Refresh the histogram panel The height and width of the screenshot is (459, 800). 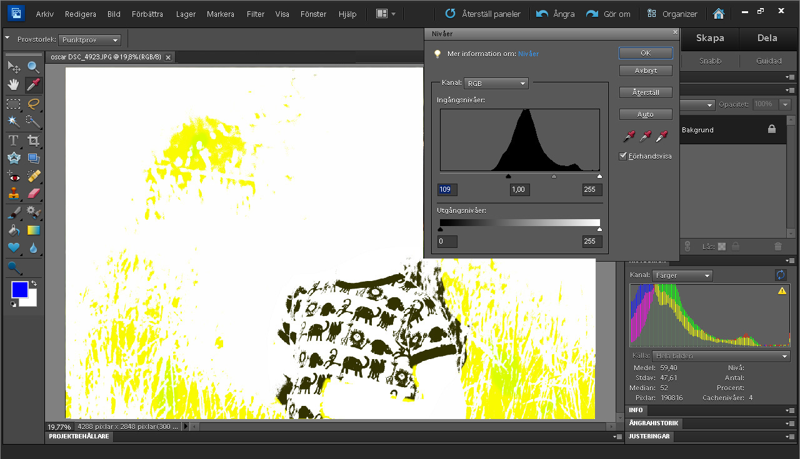[781, 275]
